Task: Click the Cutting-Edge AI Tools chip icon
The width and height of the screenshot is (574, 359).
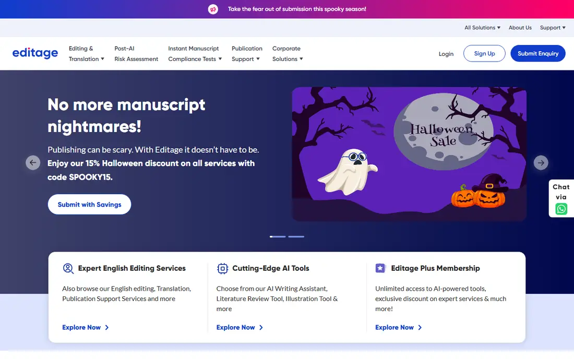Action: [x=222, y=268]
